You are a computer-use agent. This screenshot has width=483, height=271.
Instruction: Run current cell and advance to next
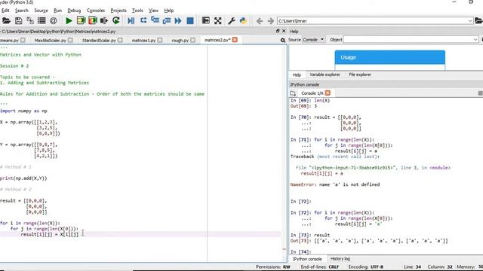[93, 20]
